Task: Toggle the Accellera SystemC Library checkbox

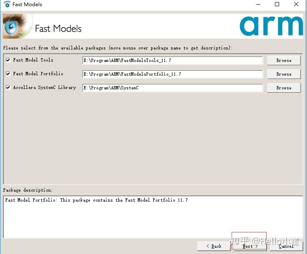Action: (x=8, y=87)
